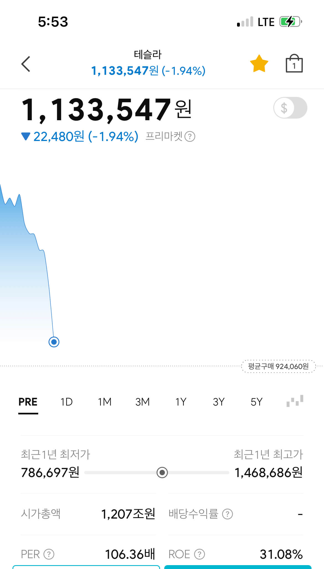Tap dividend yield help icon

[x=228, y=514]
